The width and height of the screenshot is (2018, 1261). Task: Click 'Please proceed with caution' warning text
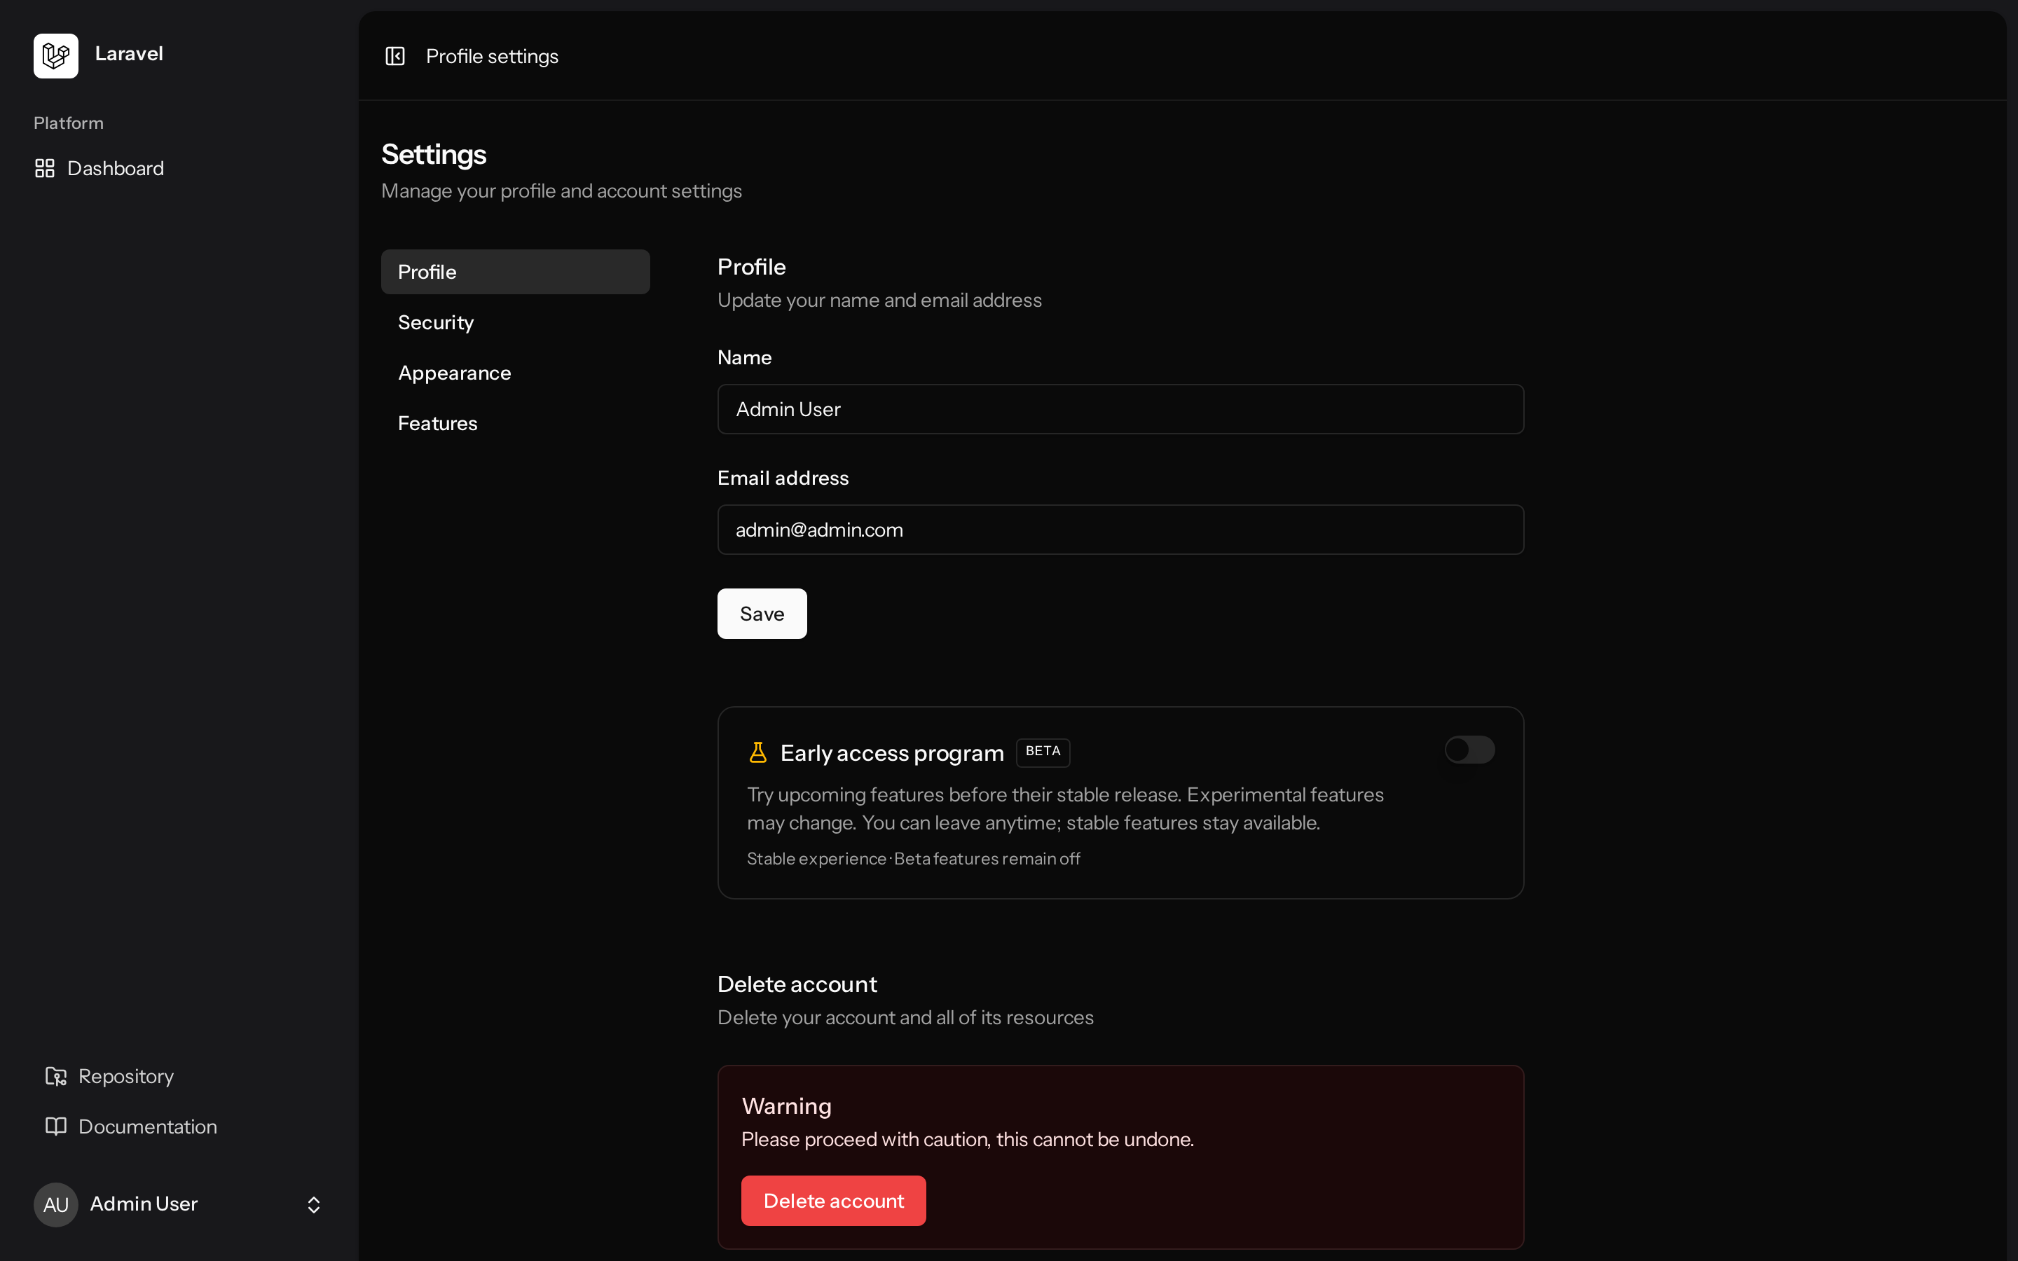(967, 1139)
